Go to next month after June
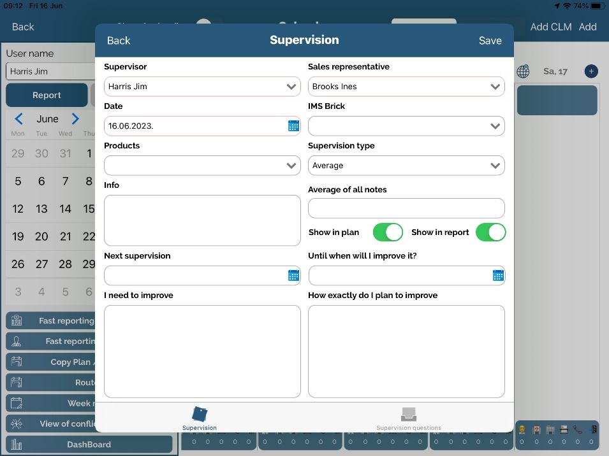This screenshot has width=609, height=456. (x=75, y=119)
